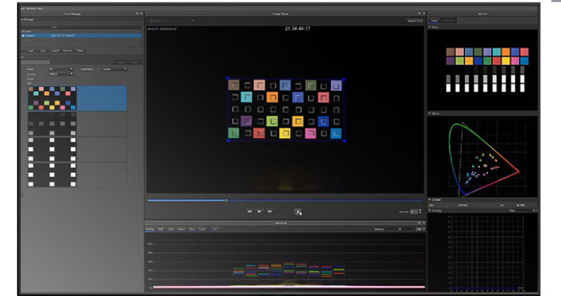The height and width of the screenshot is (296, 561).
Task: Collapse the chromaticity diagram section expander
Action: coord(430,113)
